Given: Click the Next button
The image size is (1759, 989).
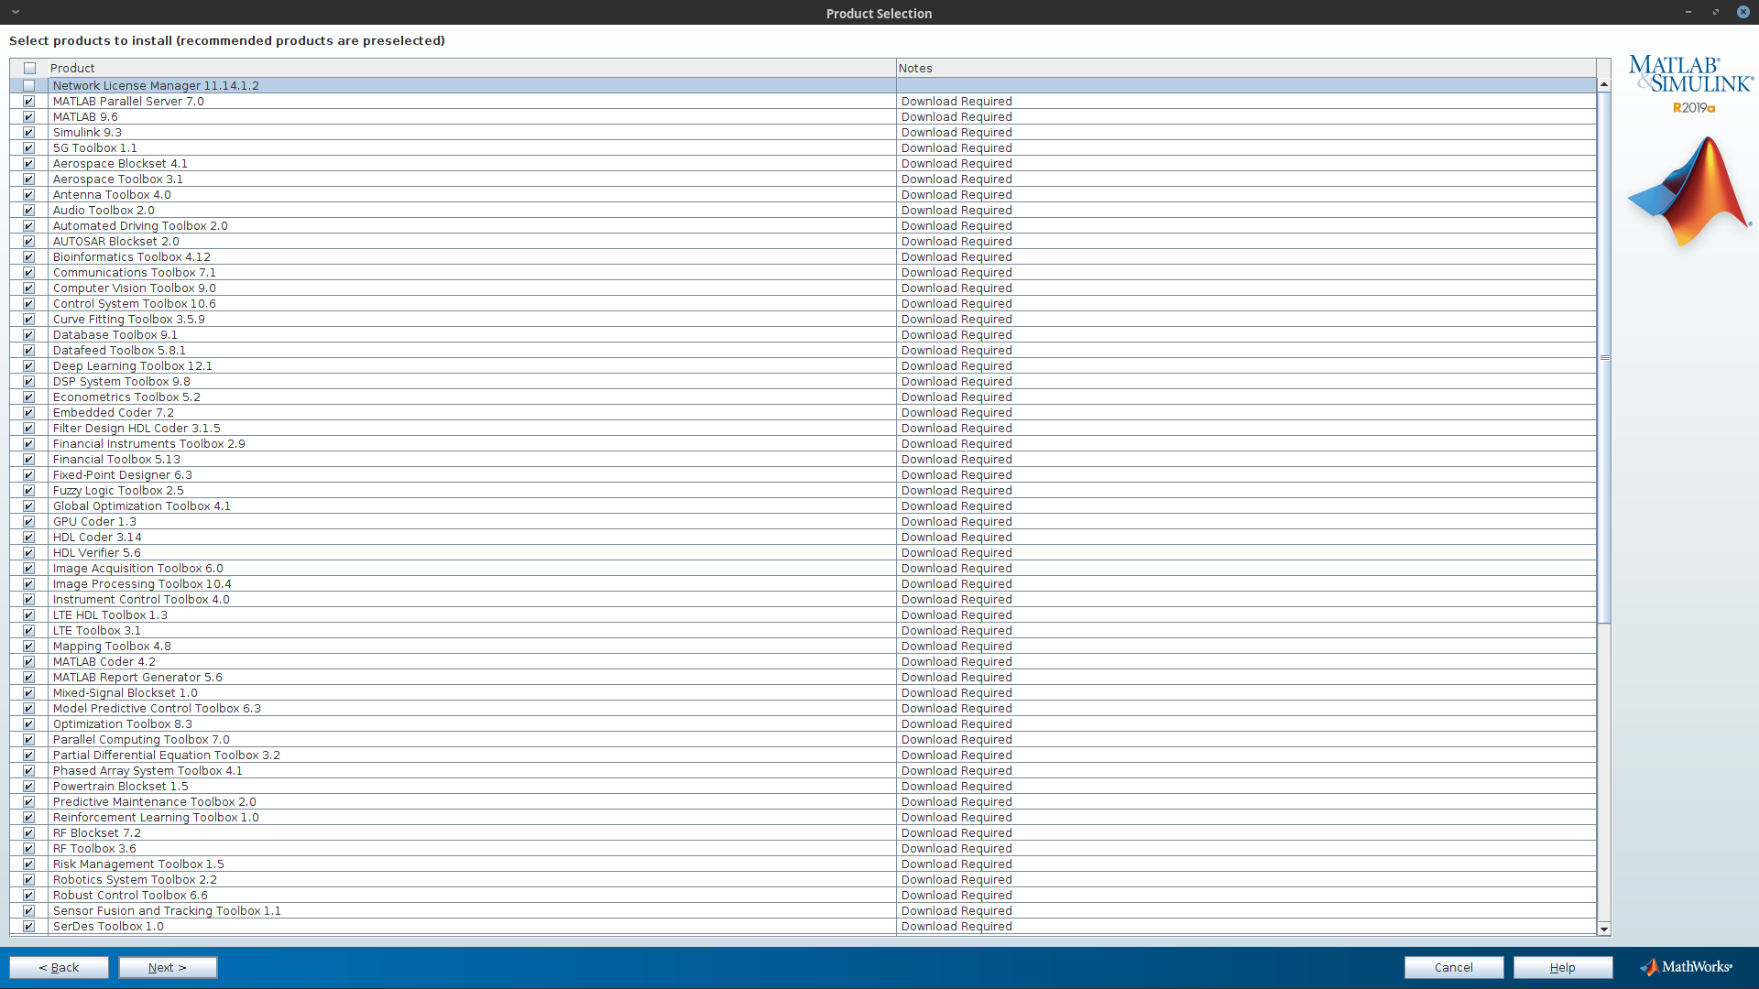Looking at the screenshot, I should pyautogui.click(x=168, y=968).
